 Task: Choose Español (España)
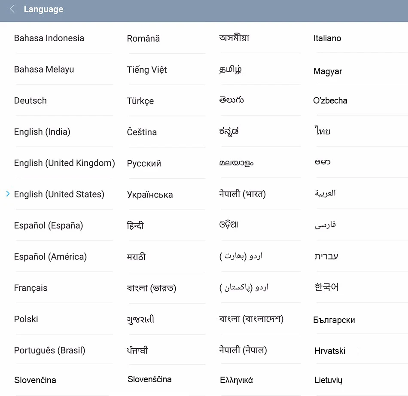click(49, 225)
